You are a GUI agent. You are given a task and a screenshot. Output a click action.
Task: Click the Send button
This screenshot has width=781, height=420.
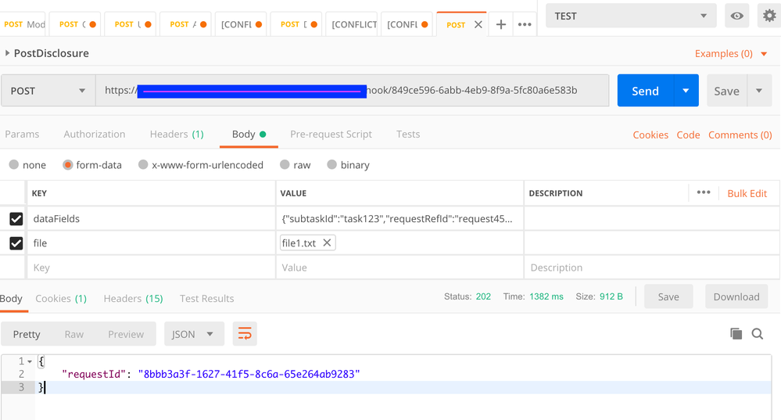(x=646, y=91)
